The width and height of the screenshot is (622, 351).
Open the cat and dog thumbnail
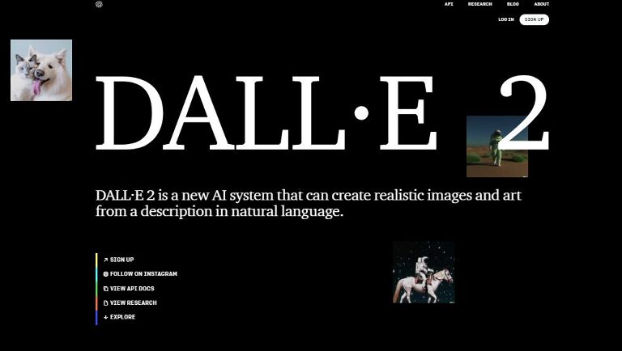pyautogui.click(x=41, y=70)
